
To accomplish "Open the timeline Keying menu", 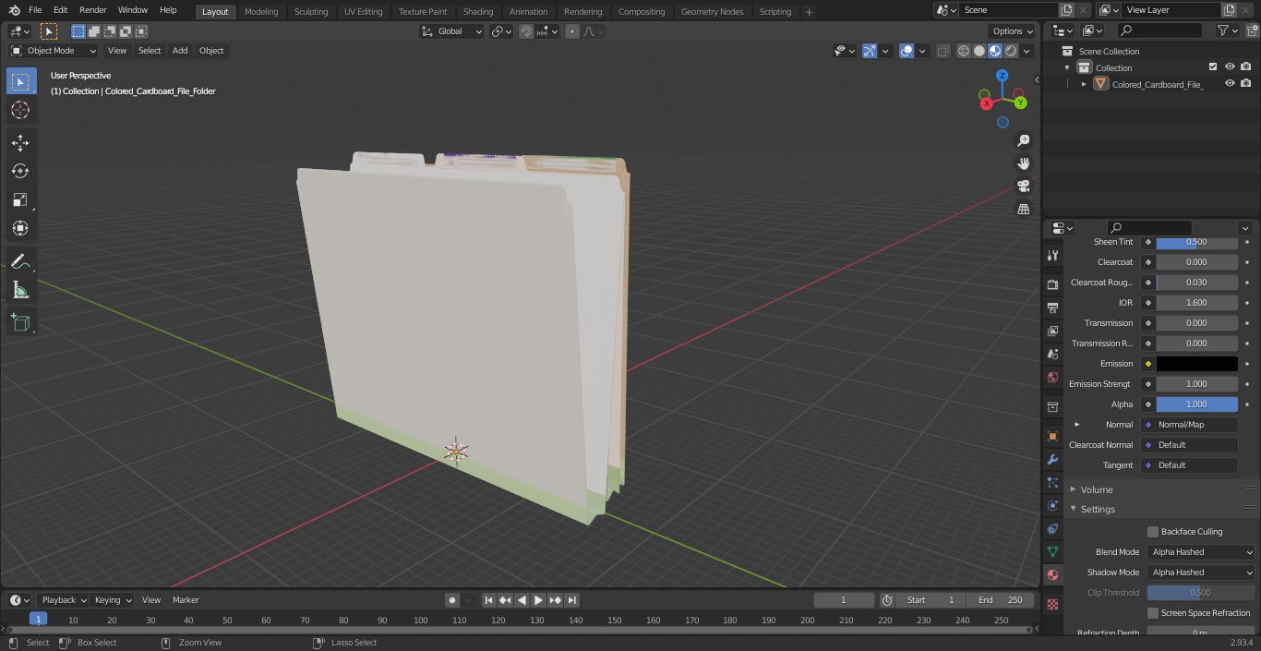I will point(112,600).
